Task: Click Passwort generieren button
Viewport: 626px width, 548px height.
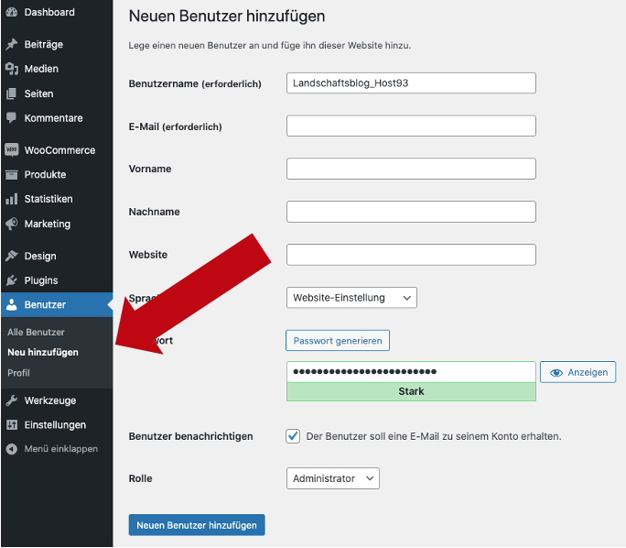Action: (x=338, y=341)
